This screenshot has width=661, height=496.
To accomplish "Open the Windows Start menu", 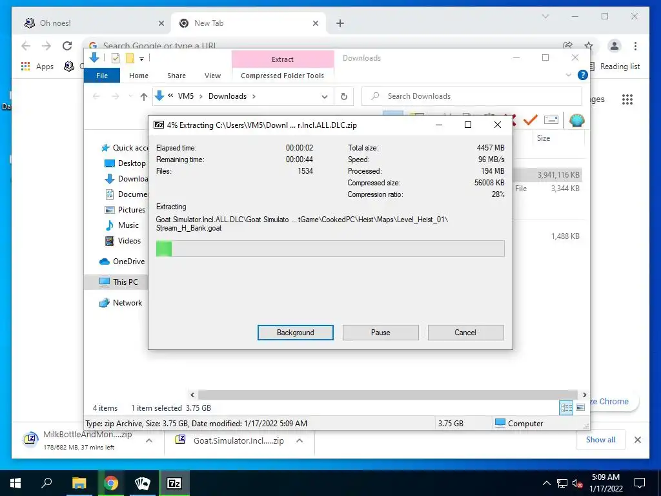I will point(15,483).
